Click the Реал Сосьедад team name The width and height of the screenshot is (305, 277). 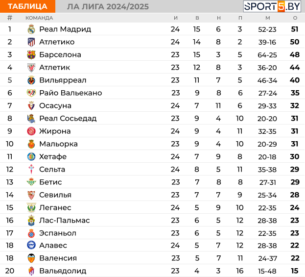[x=68, y=119]
